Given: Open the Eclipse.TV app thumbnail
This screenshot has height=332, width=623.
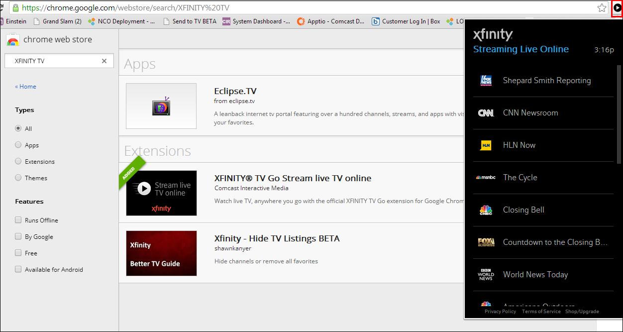Looking at the screenshot, I should 161,106.
